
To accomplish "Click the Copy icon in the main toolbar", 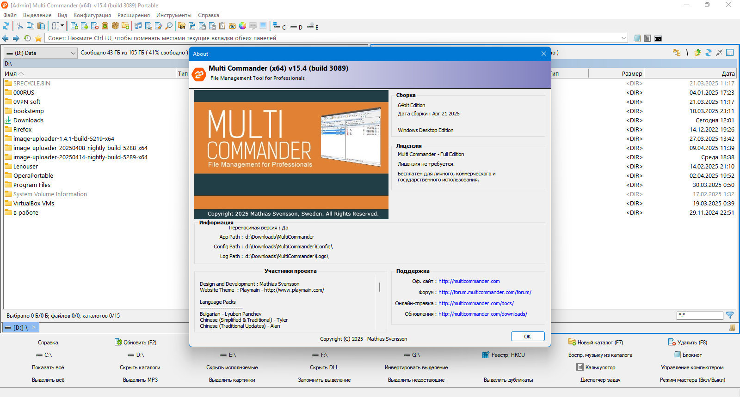I will pyautogui.click(x=31, y=26).
